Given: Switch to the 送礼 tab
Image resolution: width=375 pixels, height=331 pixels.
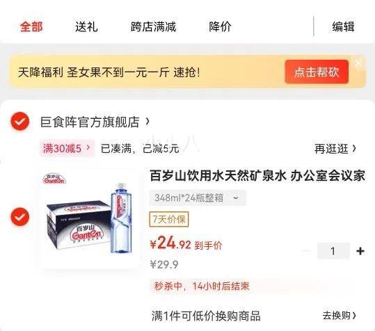Looking at the screenshot, I should 86,26.
